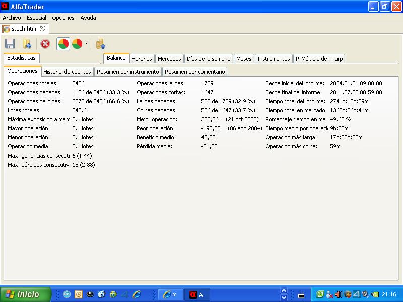Select the Días de la semana tab
Viewport: 403px width, 302px height.
pyautogui.click(x=209, y=59)
